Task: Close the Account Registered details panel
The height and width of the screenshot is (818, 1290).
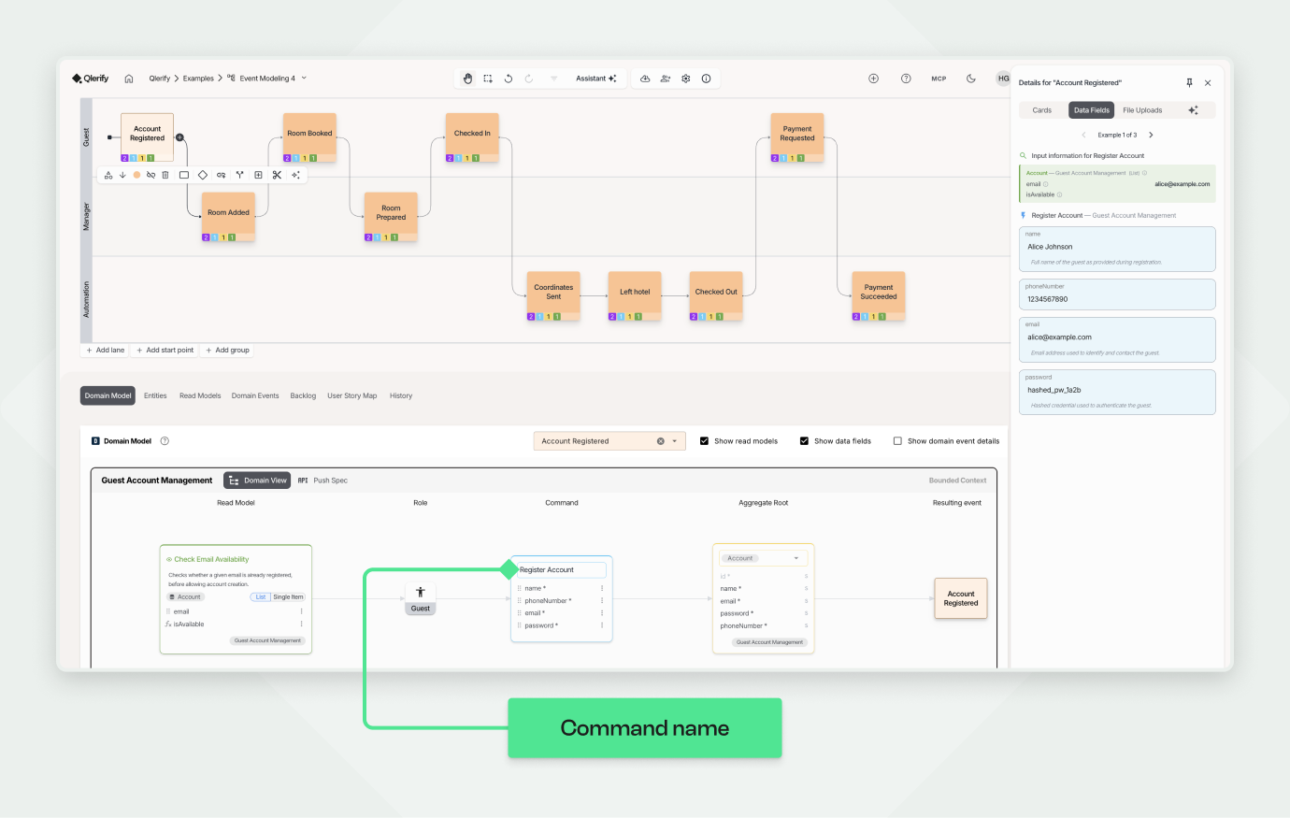Action: click(1208, 82)
